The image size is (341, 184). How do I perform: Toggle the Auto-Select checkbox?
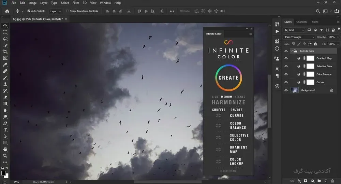tap(29, 11)
